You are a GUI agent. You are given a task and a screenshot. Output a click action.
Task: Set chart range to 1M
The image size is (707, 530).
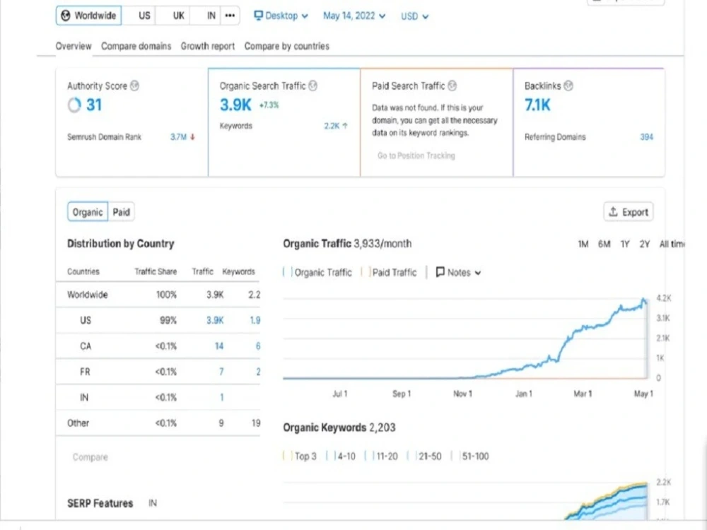tap(583, 244)
